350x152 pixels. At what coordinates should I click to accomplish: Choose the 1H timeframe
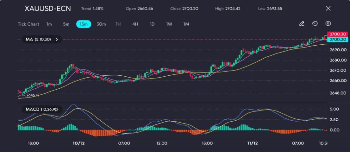(x=118, y=24)
